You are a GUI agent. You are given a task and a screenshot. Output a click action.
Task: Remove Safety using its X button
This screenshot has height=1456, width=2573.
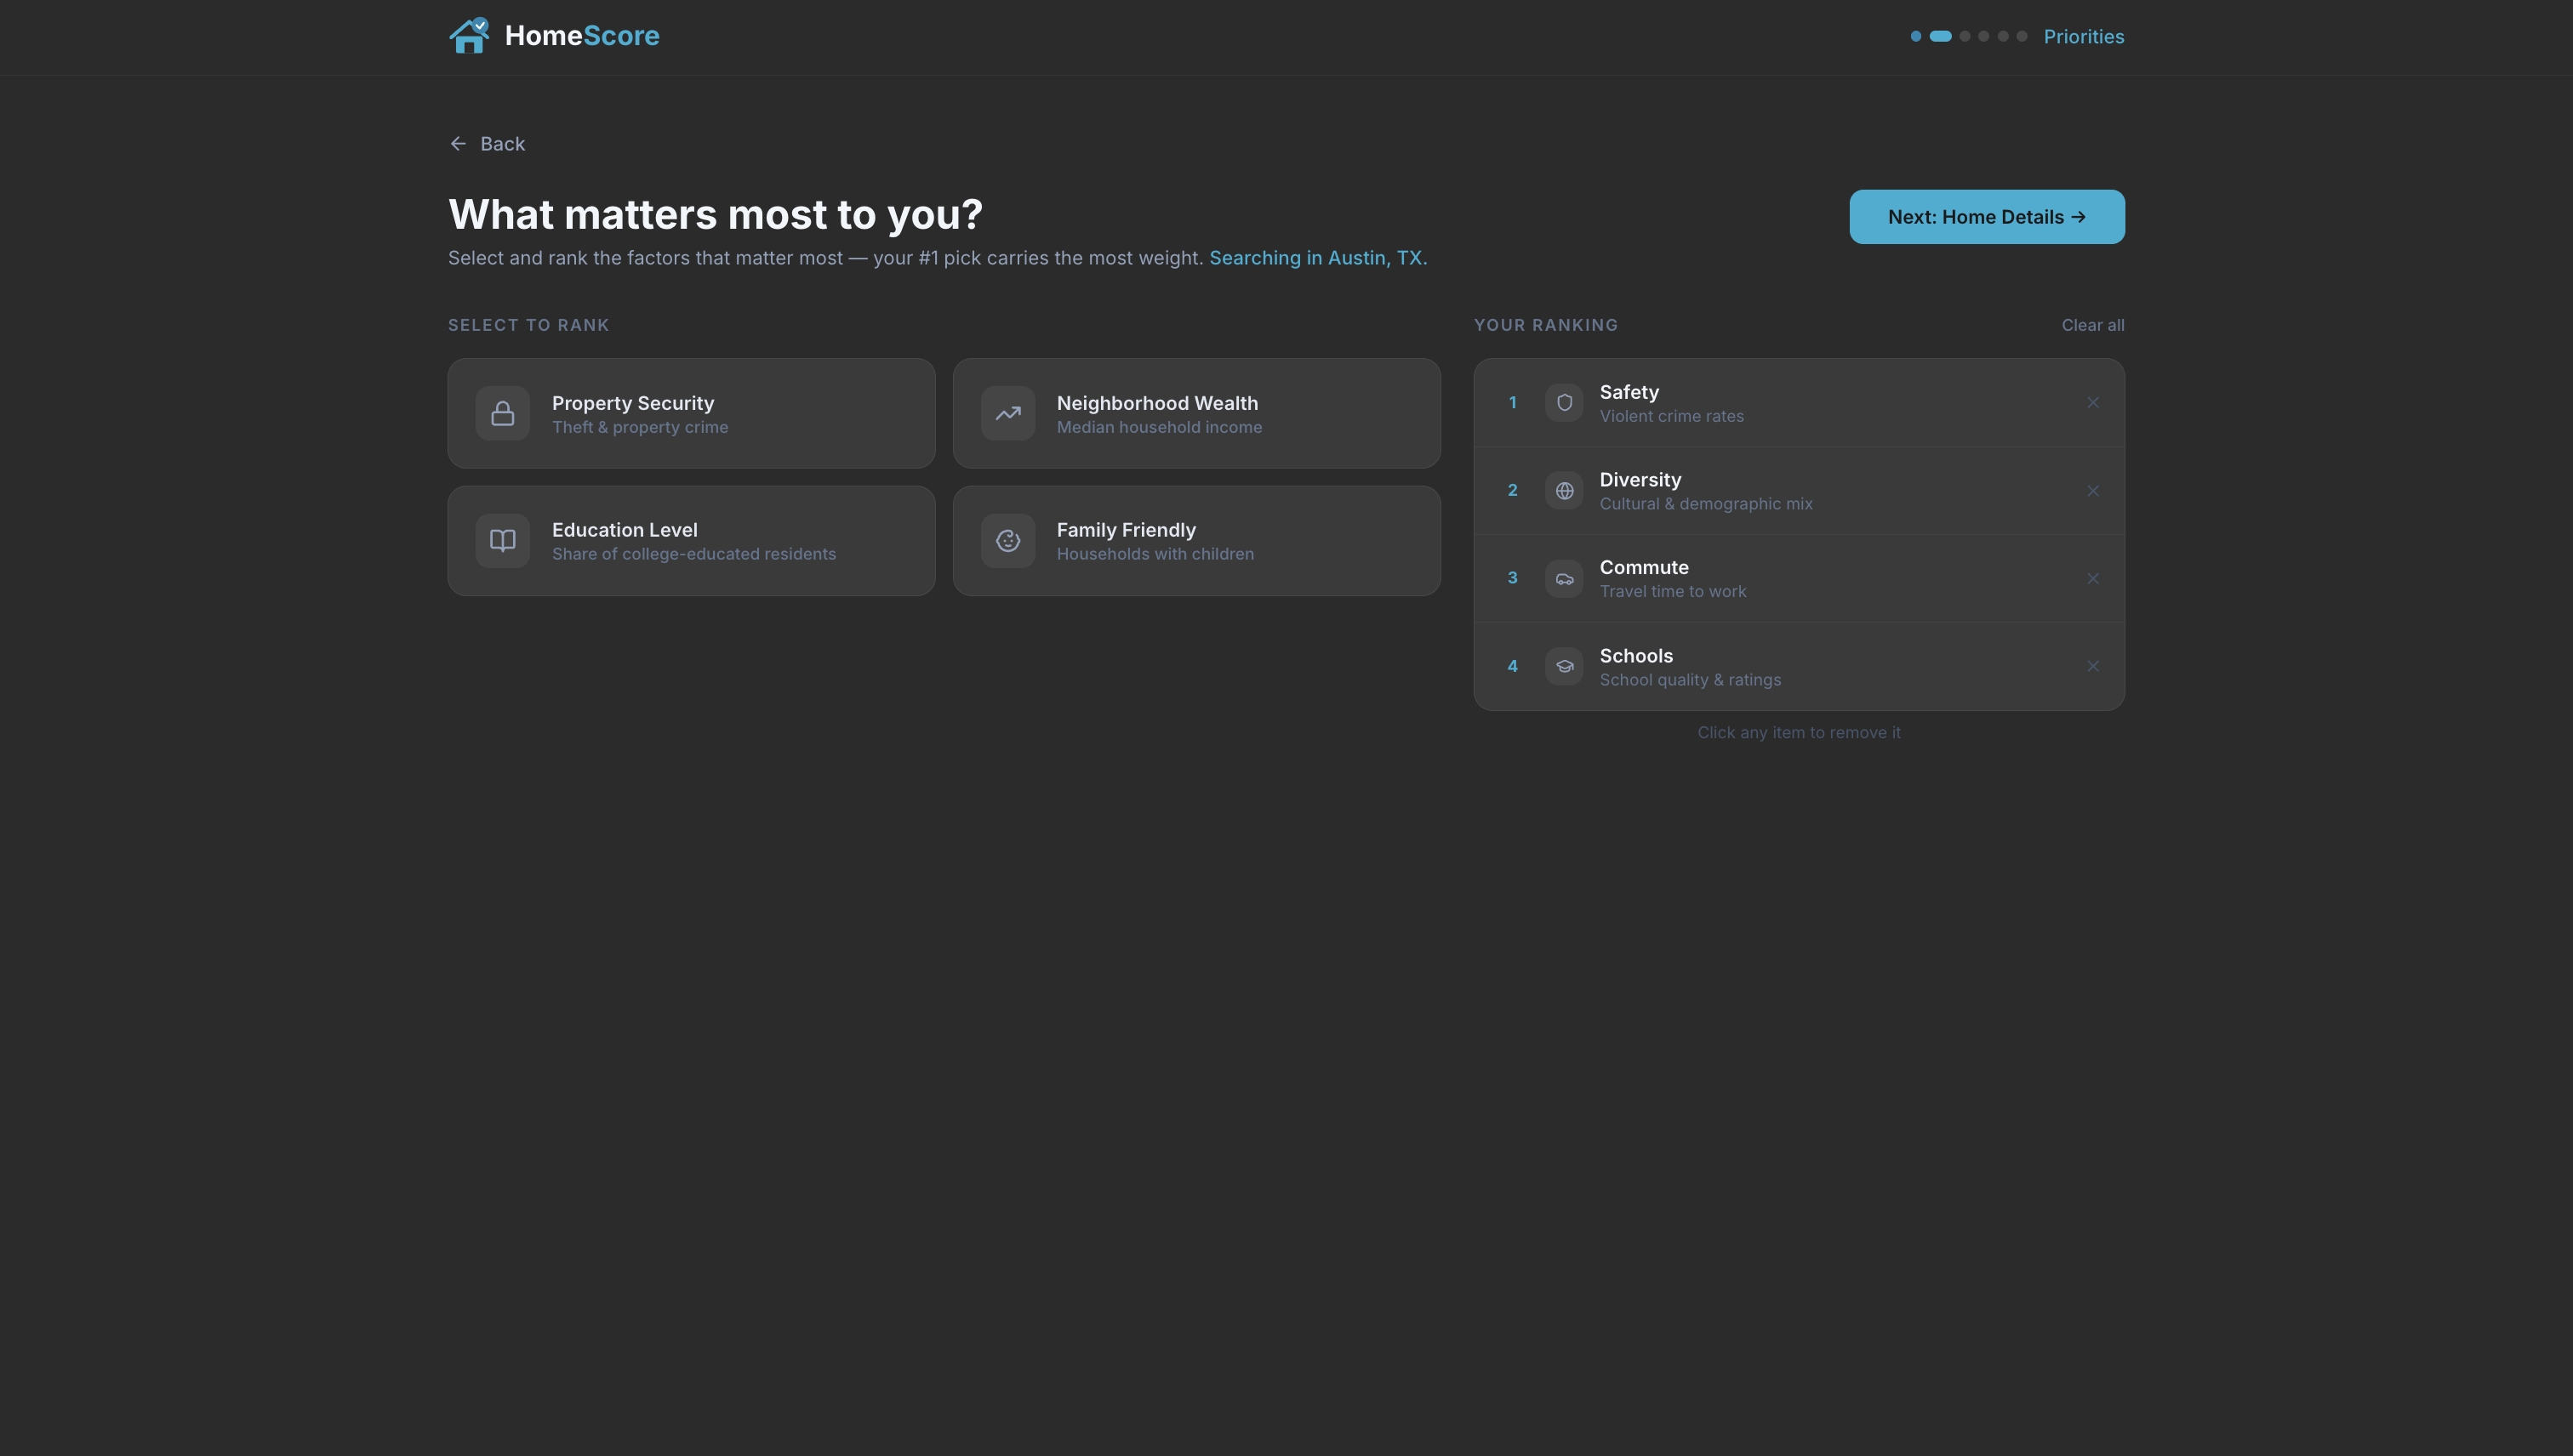[x=2091, y=403]
